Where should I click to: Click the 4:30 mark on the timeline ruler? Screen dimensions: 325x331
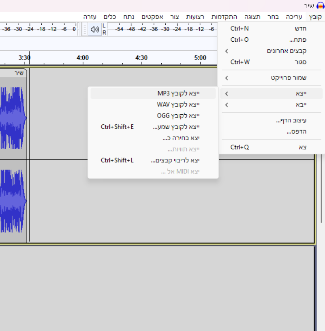(141, 58)
